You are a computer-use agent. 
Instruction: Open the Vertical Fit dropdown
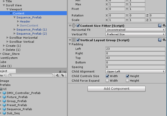point(135,34)
